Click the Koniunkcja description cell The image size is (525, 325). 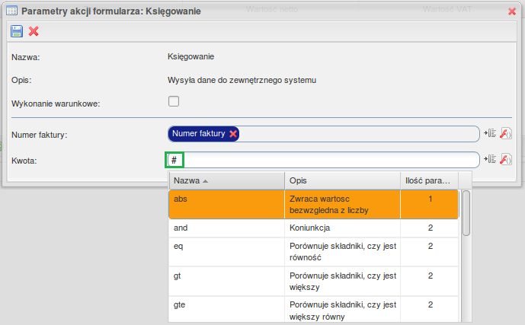point(343,228)
